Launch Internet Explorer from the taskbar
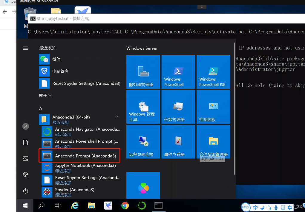 pos(75,205)
